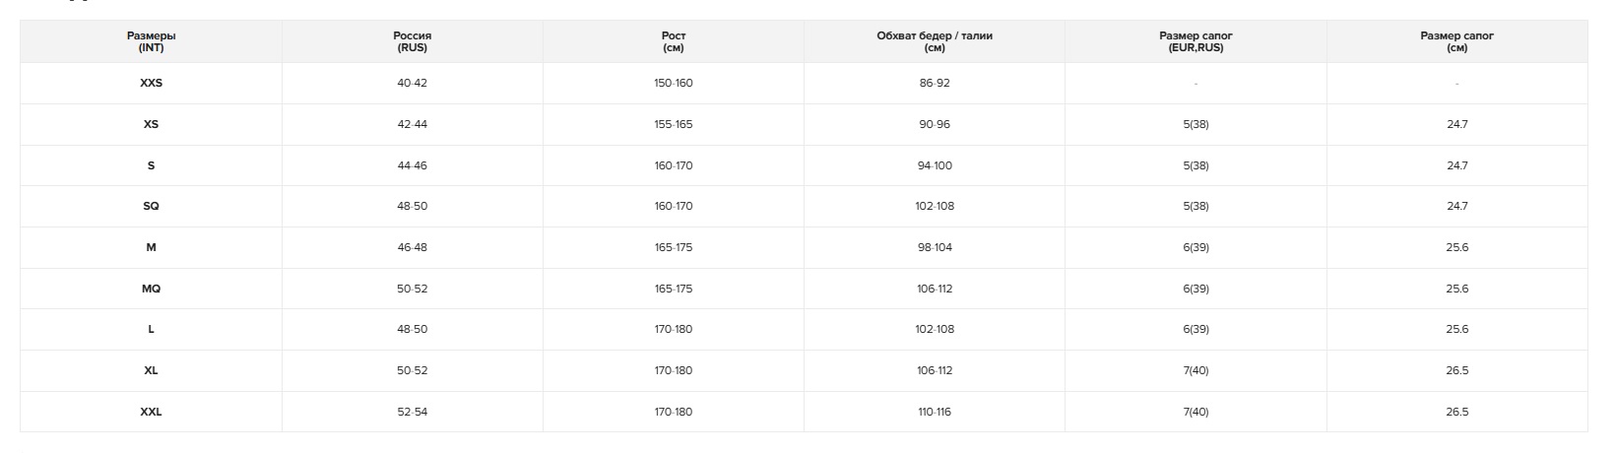Select the hip measurement 86-92
1616x453 pixels.
pos(935,84)
